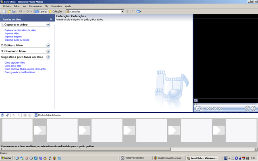The width and height of the screenshot is (258, 161).
Task: Play the preview in the monitor
Action: coord(198,108)
